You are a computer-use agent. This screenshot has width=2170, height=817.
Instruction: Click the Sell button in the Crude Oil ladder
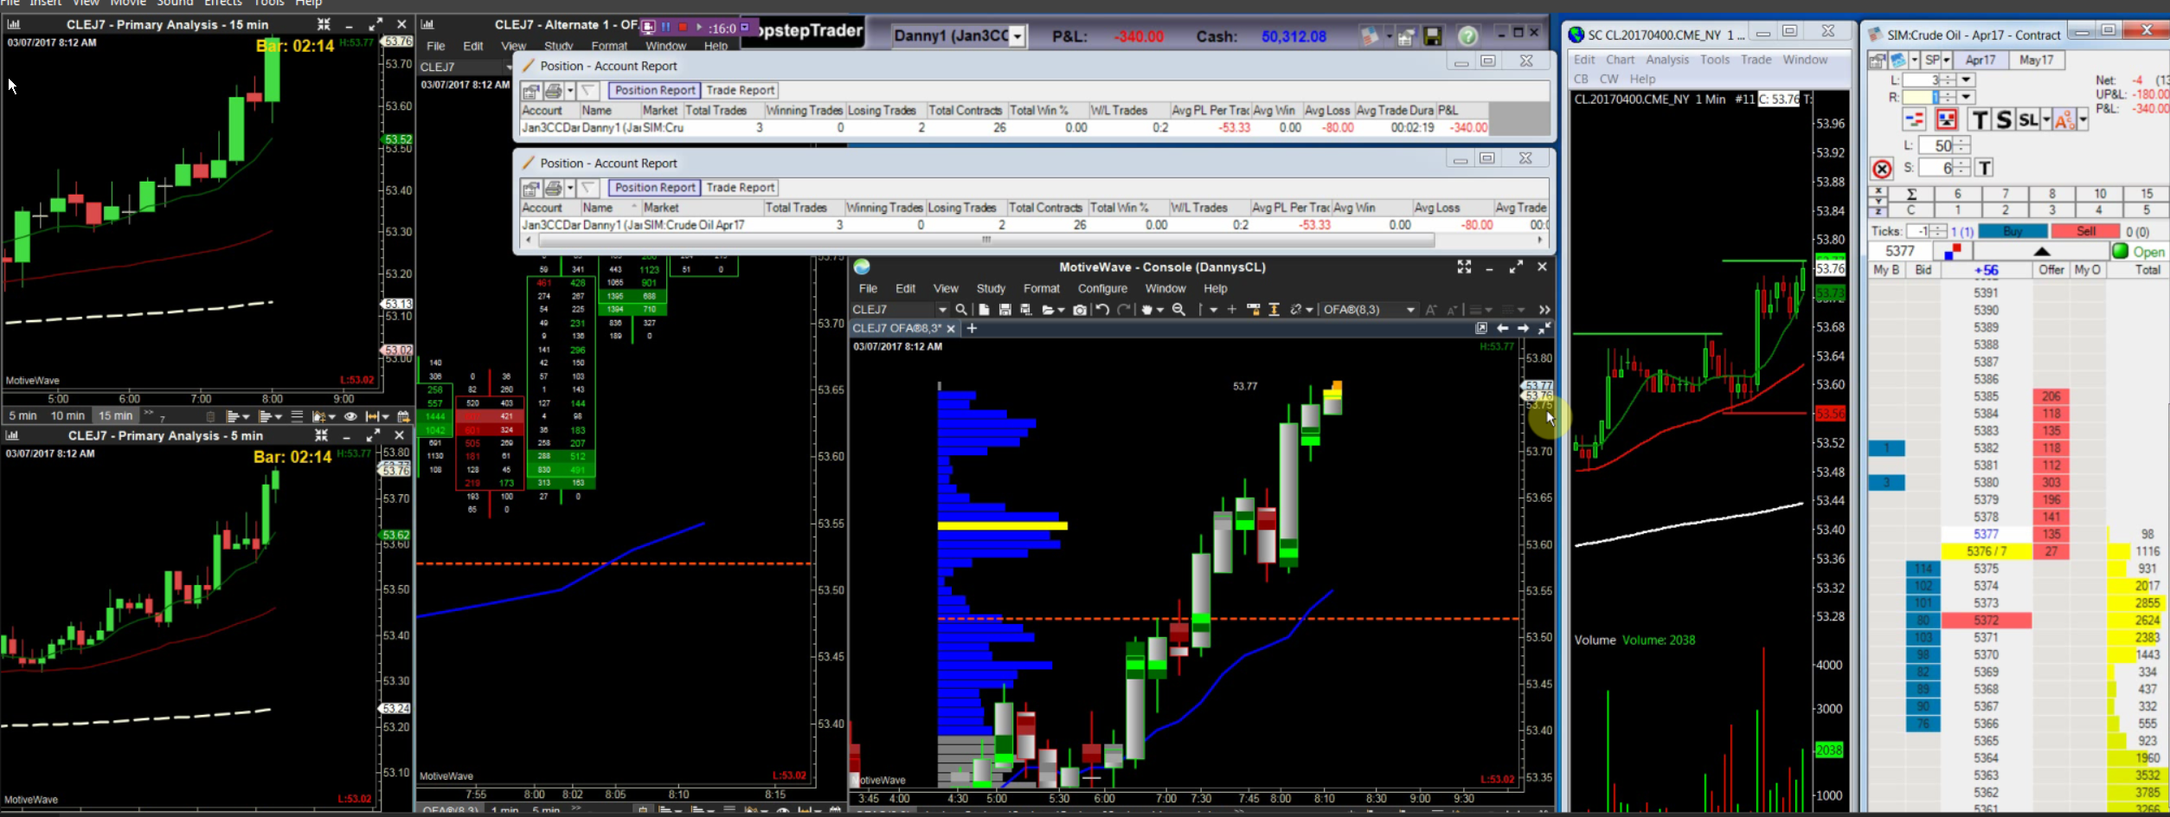tap(2086, 231)
